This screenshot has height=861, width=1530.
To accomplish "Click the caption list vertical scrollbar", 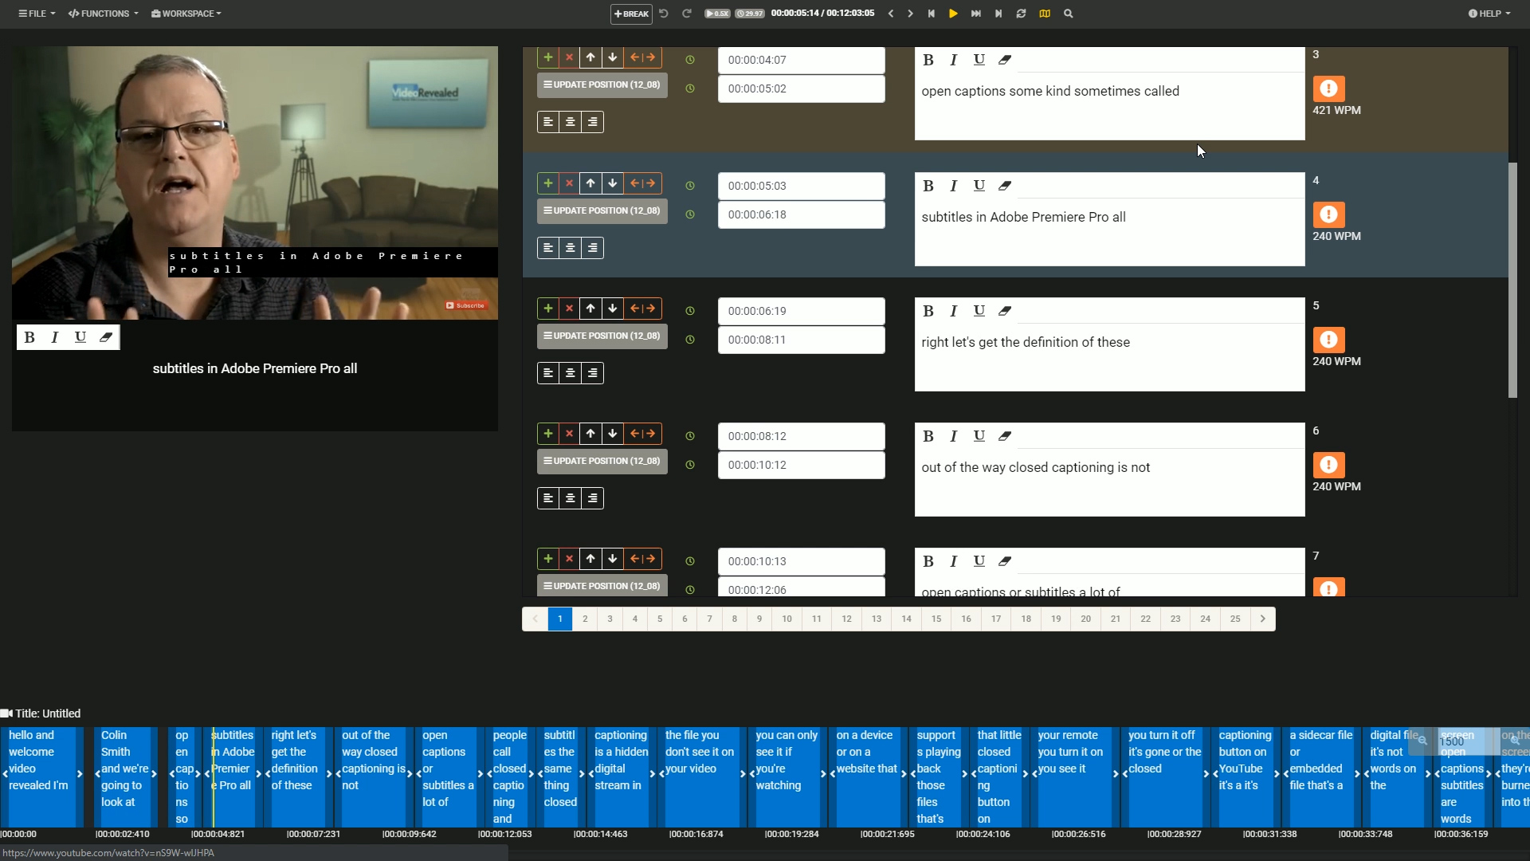I will [x=1512, y=280].
